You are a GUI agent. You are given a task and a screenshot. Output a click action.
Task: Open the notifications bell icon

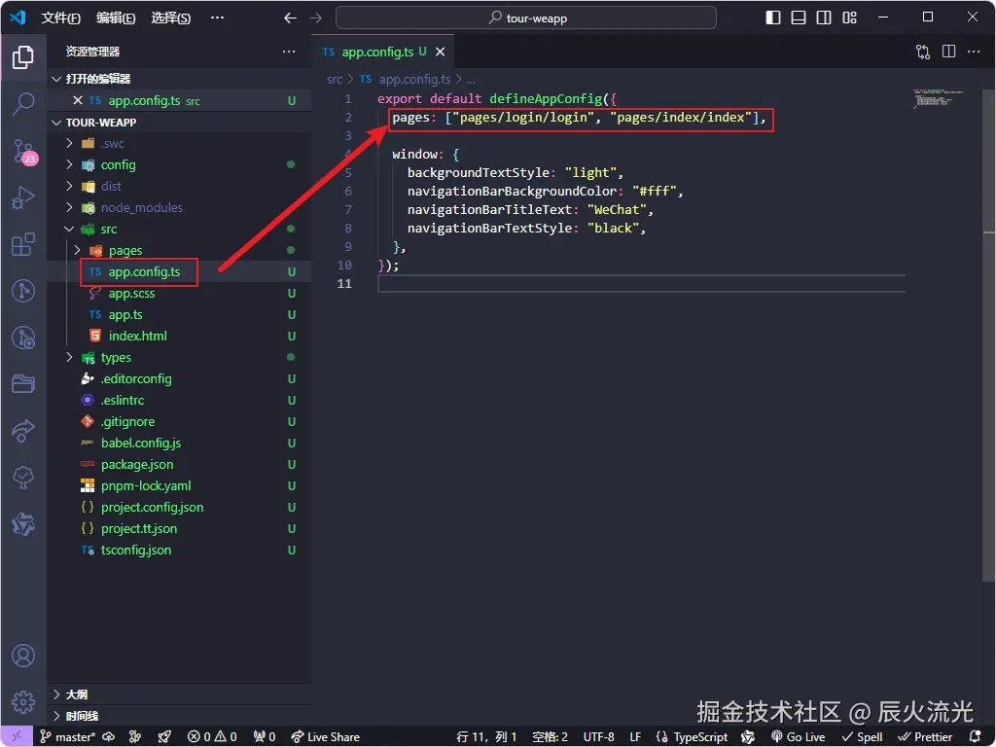point(975,737)
